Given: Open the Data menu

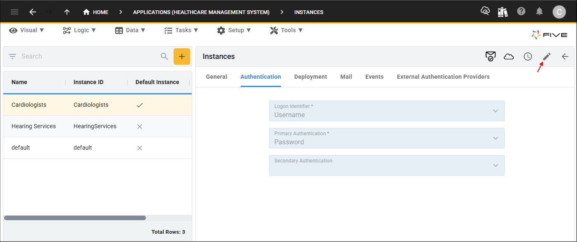Looking at the screenshot, I should pyautogui.click(x=130, y=30).
